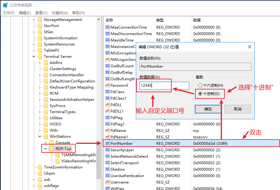Click the PdName string value icon
The height and width of the screenshot is (190, 280).
(x=107, y=130)
